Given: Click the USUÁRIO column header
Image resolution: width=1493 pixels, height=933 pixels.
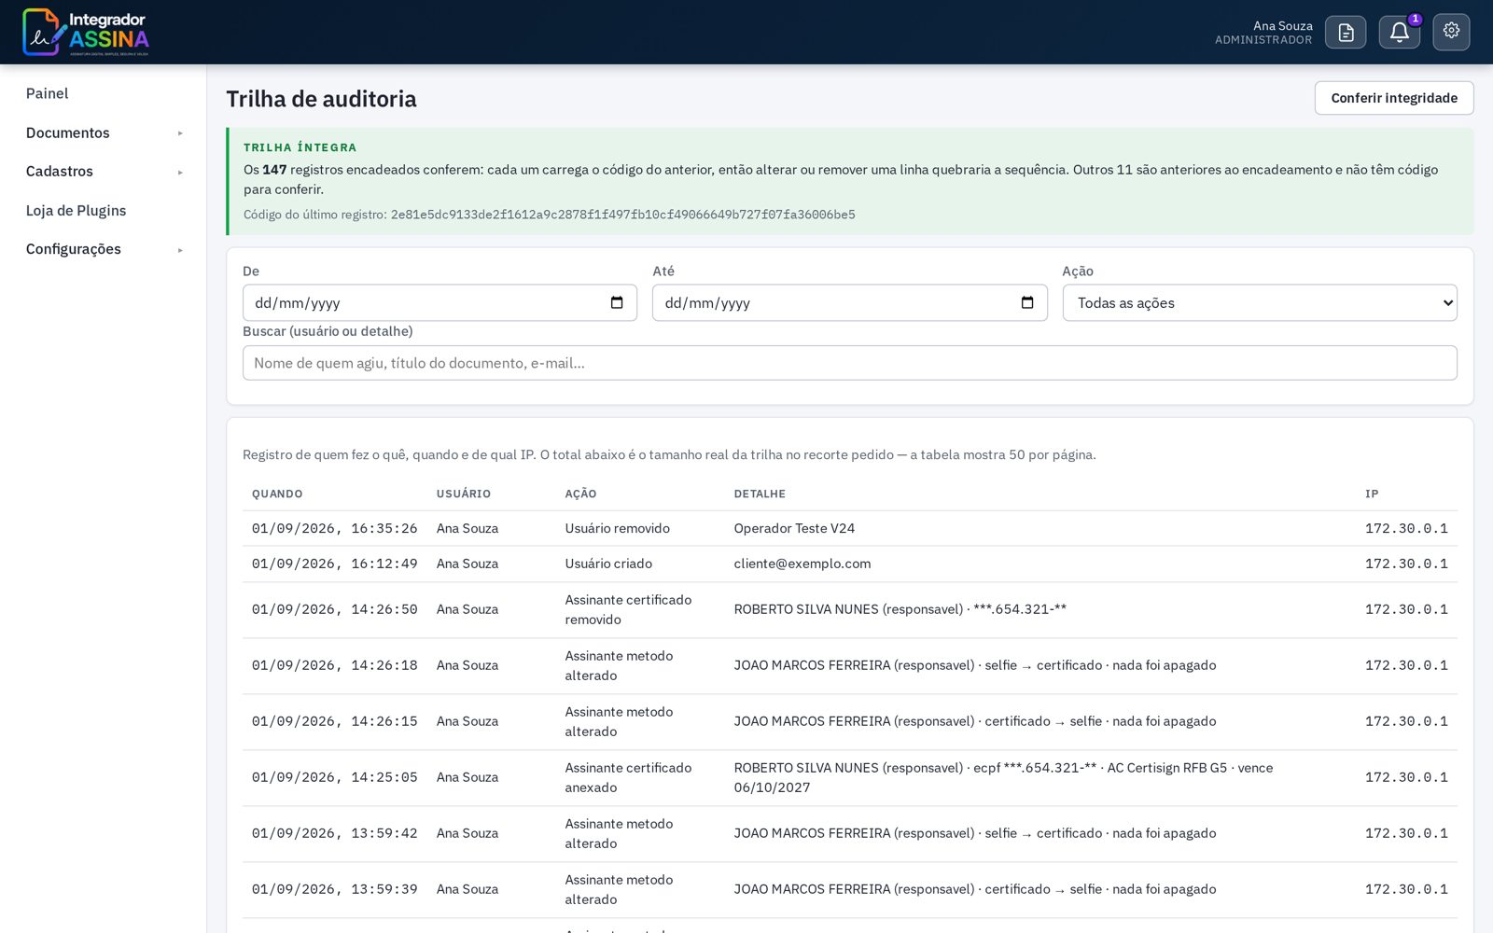Looking at the screenshot, I should [464, 494].
